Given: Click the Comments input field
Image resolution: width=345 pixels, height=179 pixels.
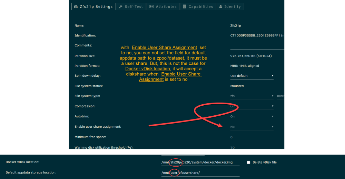Looking at the screenshot, I should 257,46.
